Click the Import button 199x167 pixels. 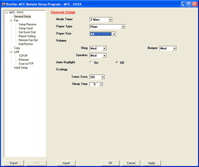[x=66, y=163]
